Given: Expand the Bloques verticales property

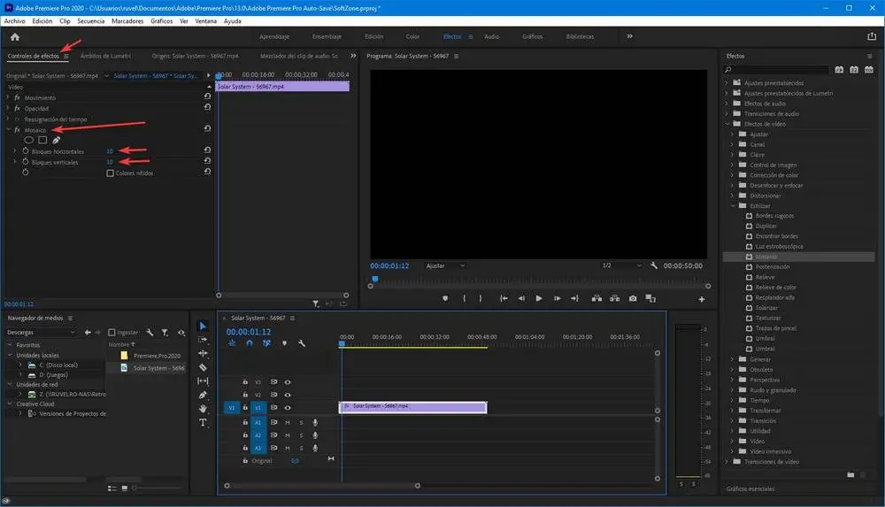Looking at the screenshot, I should click(x=15, y=163).
